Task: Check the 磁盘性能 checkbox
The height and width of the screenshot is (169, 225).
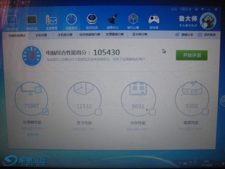Action: coord(205,112)
